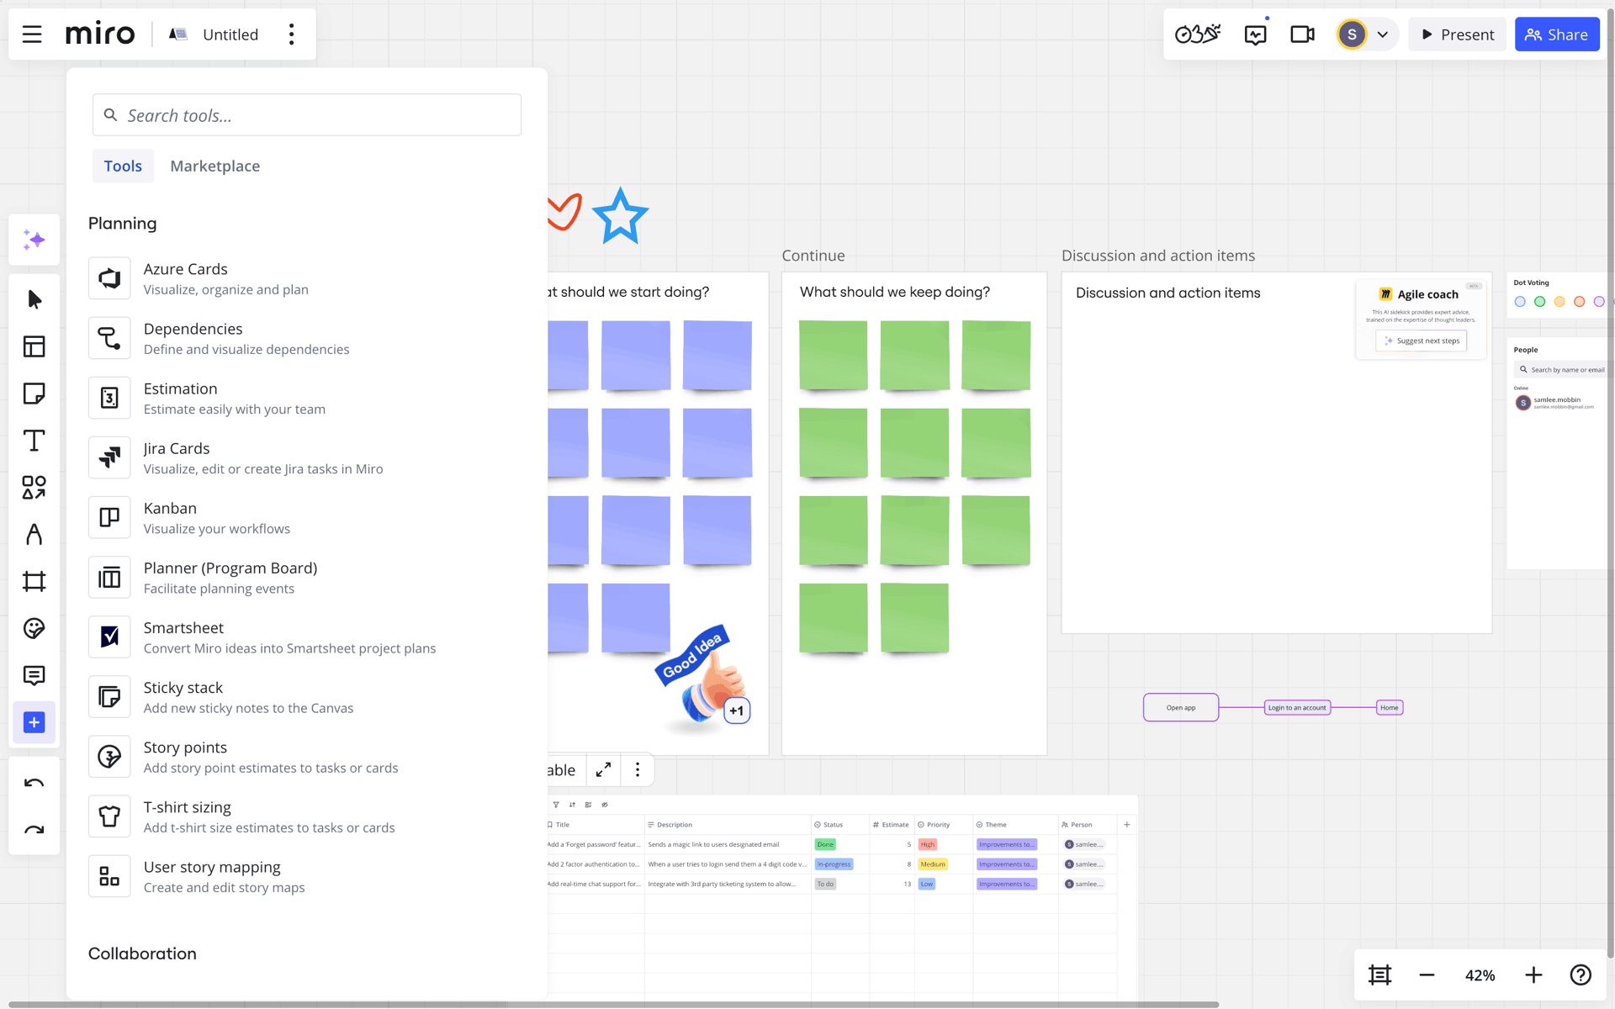
Task: Open the Miro AI sparkle tool
Action: click(34, 240)
